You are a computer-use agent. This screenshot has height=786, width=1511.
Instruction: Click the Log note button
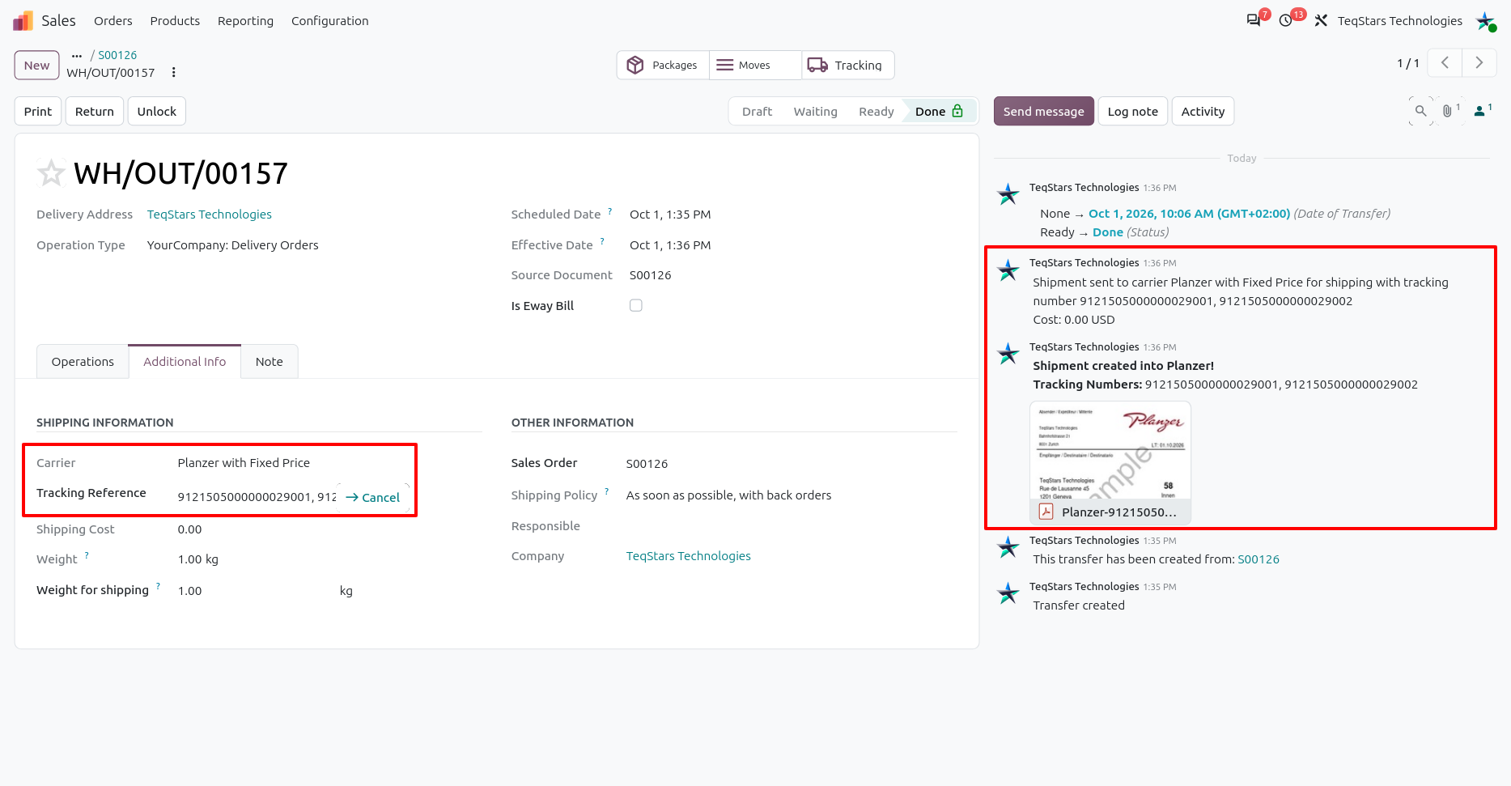(1133, 112)
